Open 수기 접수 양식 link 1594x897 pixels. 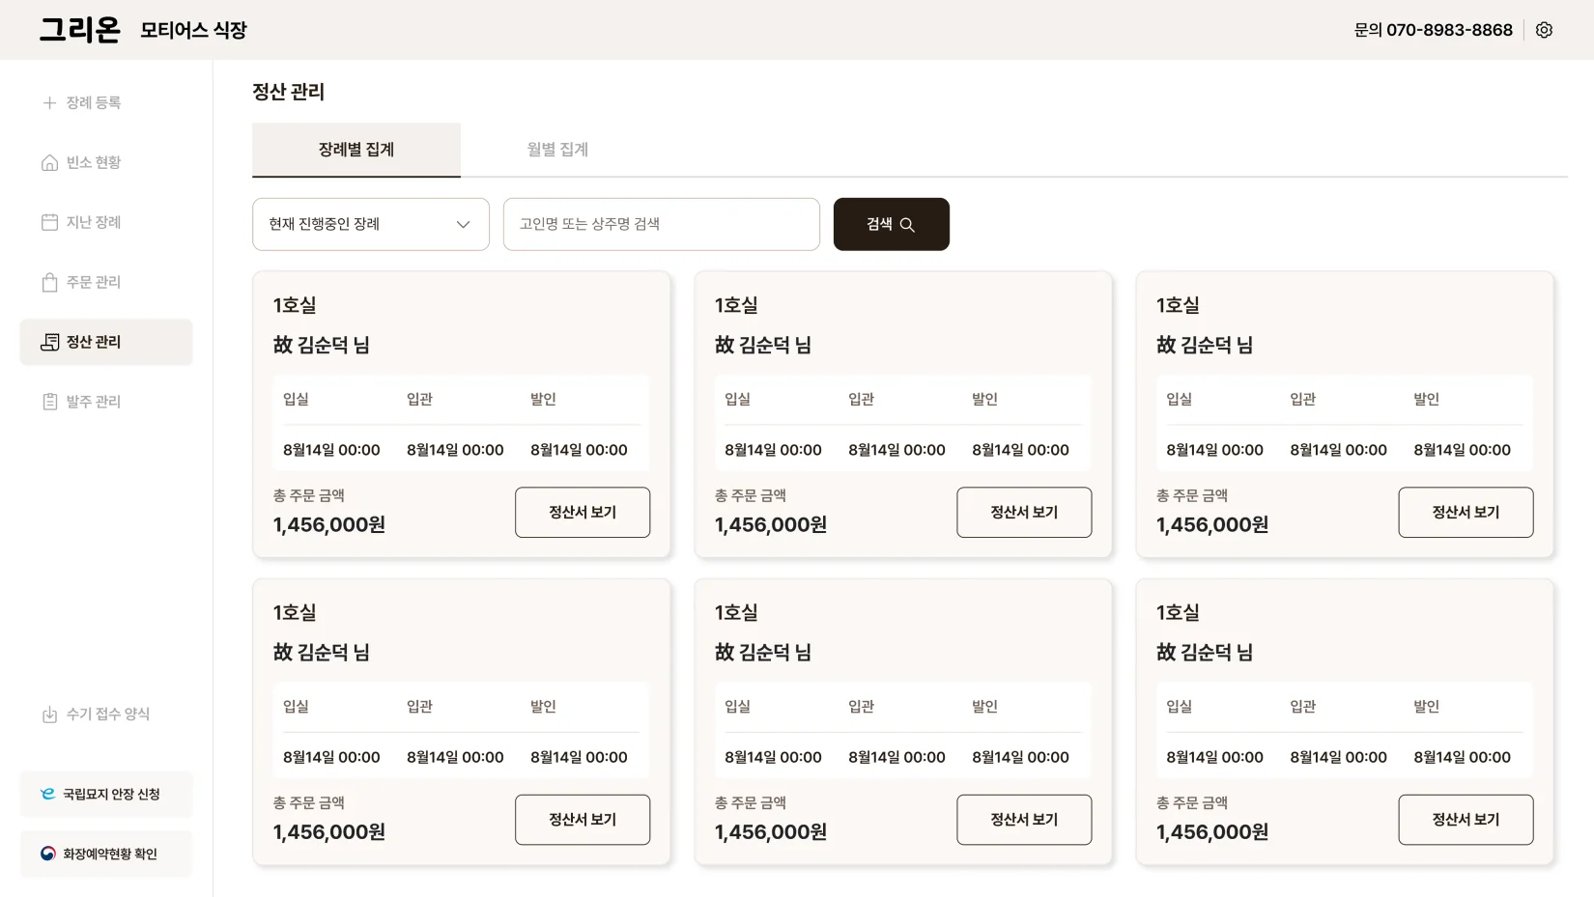pos(106,715)
